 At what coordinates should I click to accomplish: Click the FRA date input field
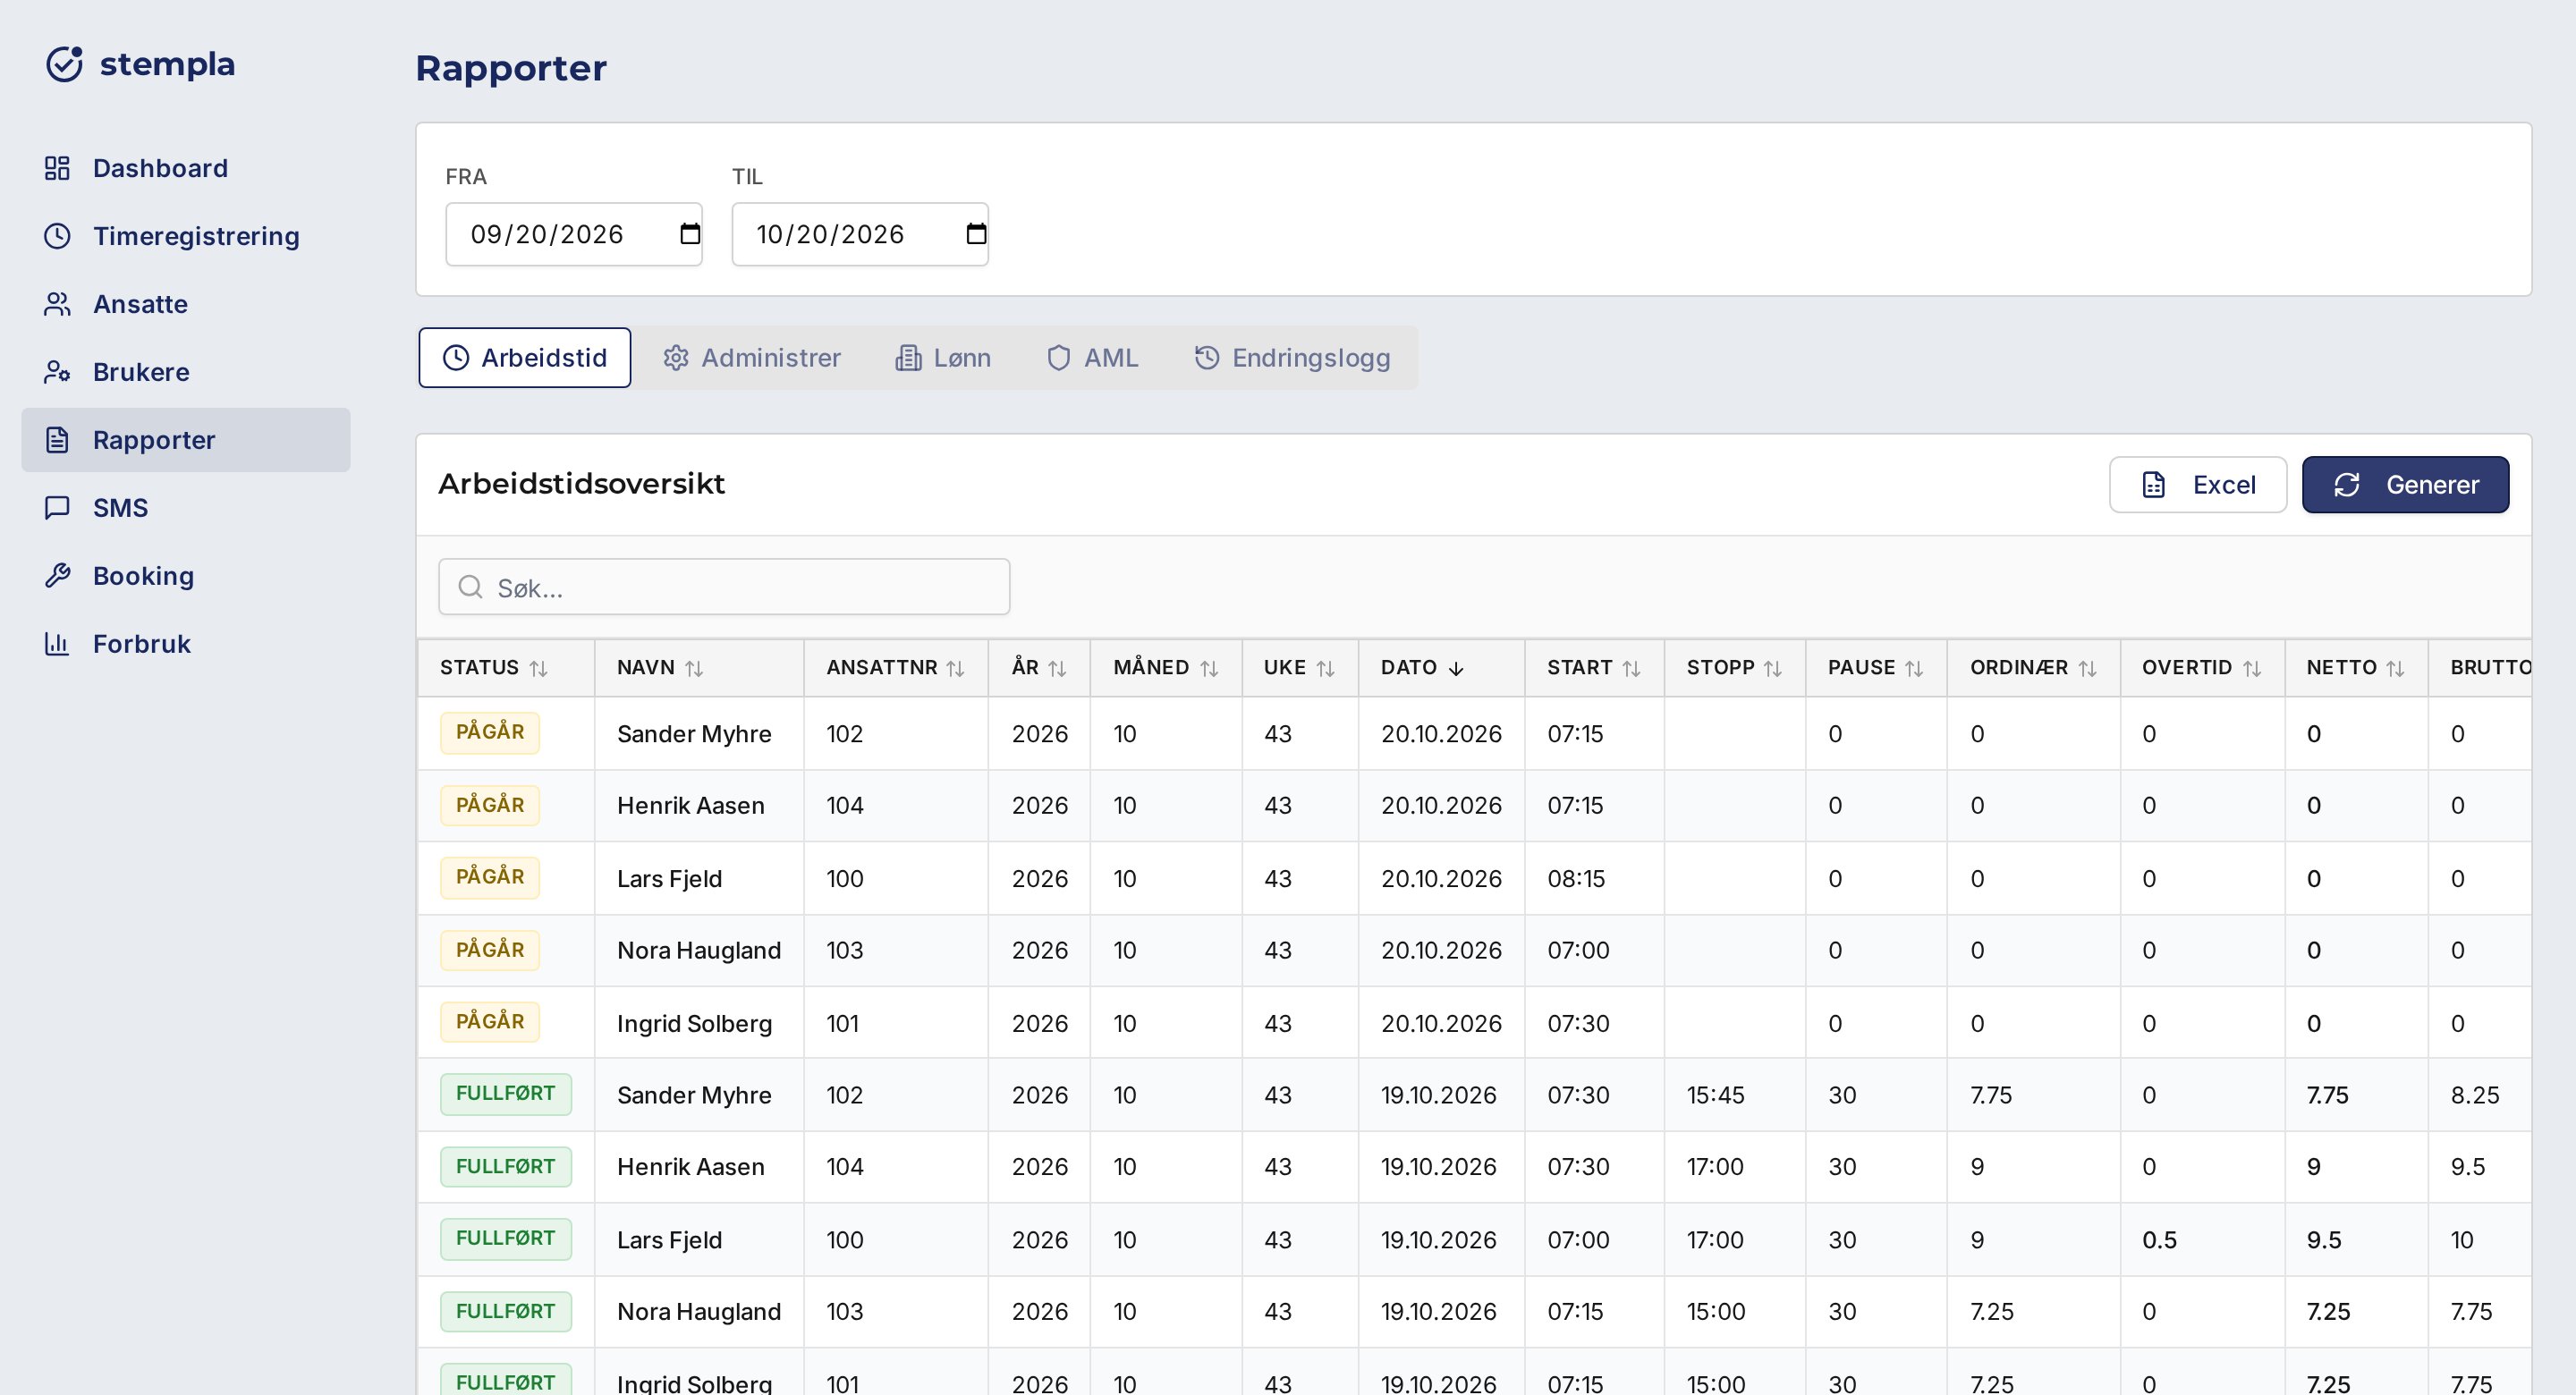point(574,234)
